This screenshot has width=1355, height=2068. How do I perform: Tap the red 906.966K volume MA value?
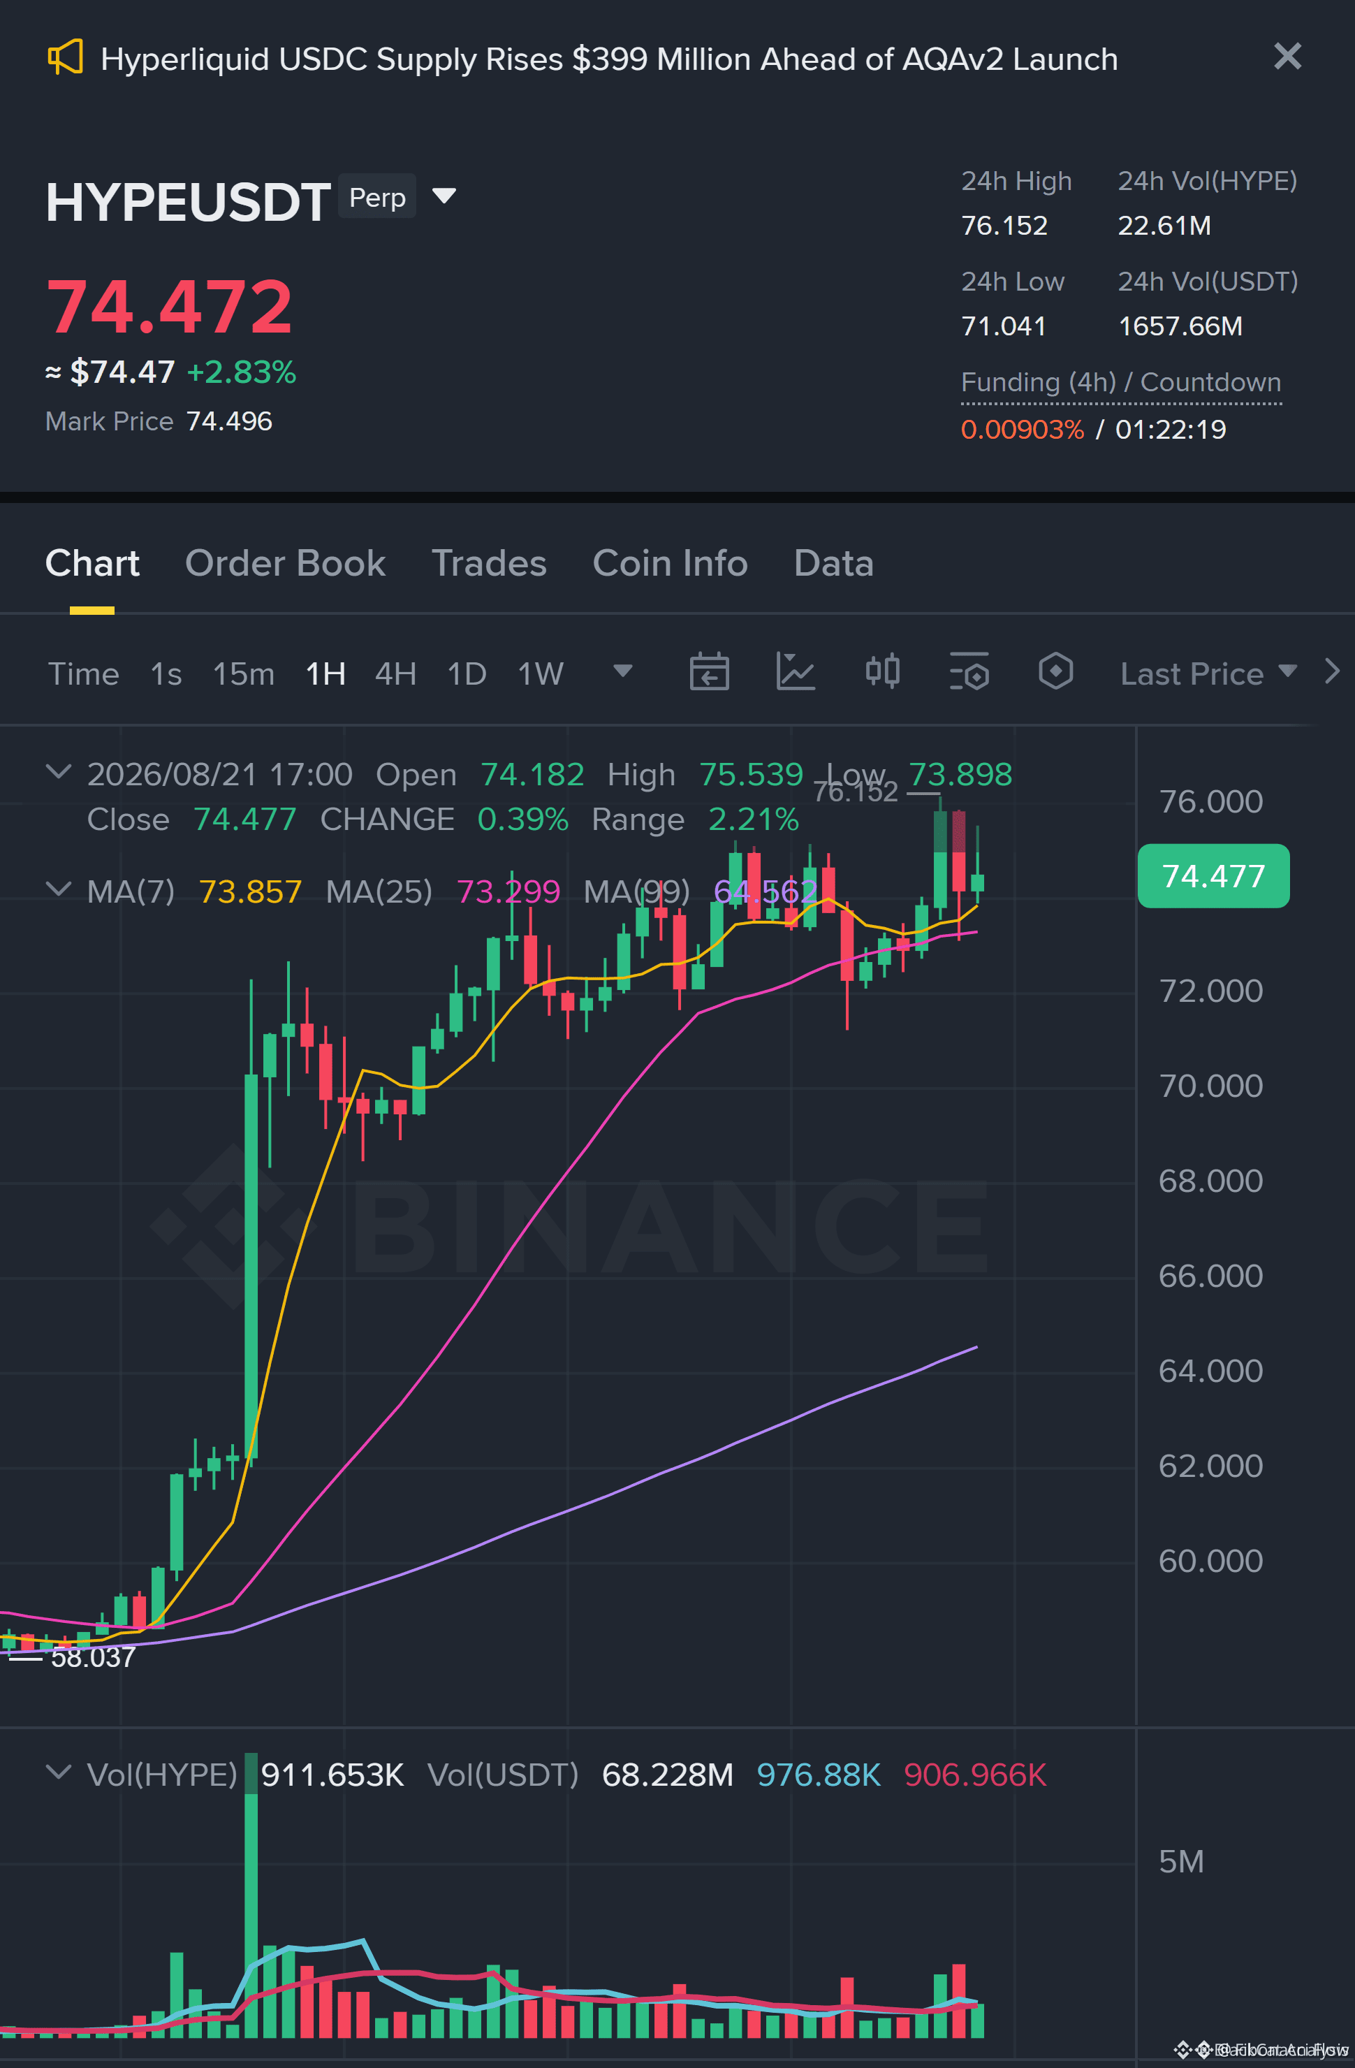click(x=974, y=1775)
